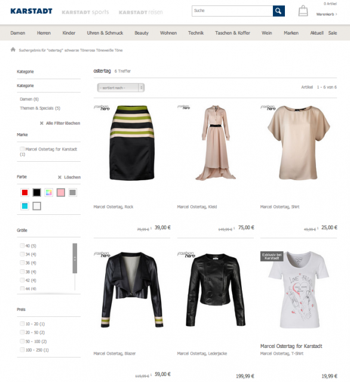This screenshot has height=382, width=350.
Task: Open Marcel Ostertag, T-Shirt product link
Action: click(x=282, y=353)
